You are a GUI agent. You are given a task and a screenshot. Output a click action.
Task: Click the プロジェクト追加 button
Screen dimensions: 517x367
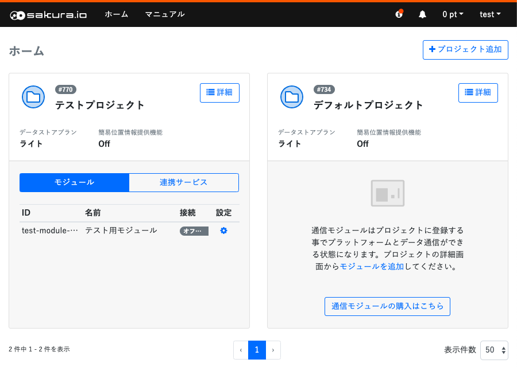click(x=465, y=50)
